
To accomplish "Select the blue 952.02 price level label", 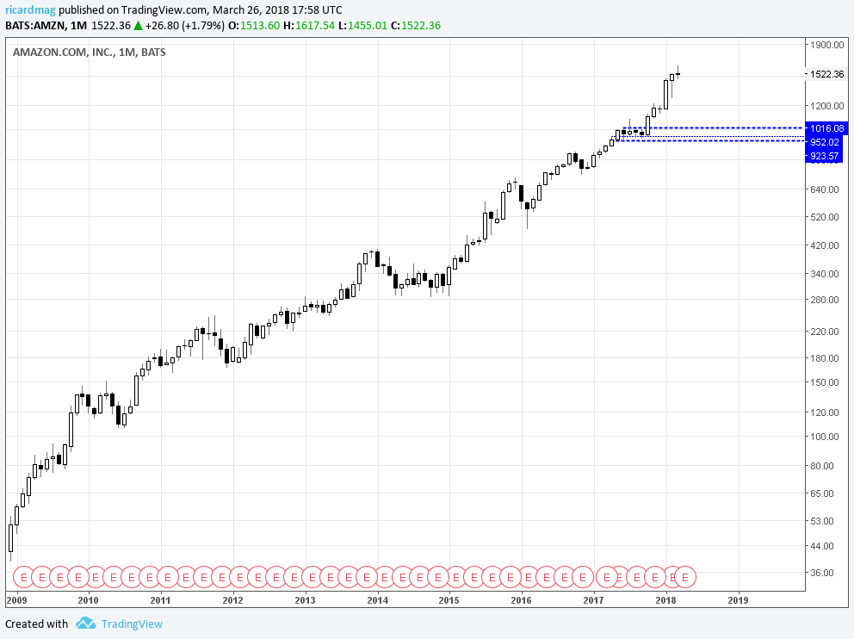I will [x=825, y=142].
